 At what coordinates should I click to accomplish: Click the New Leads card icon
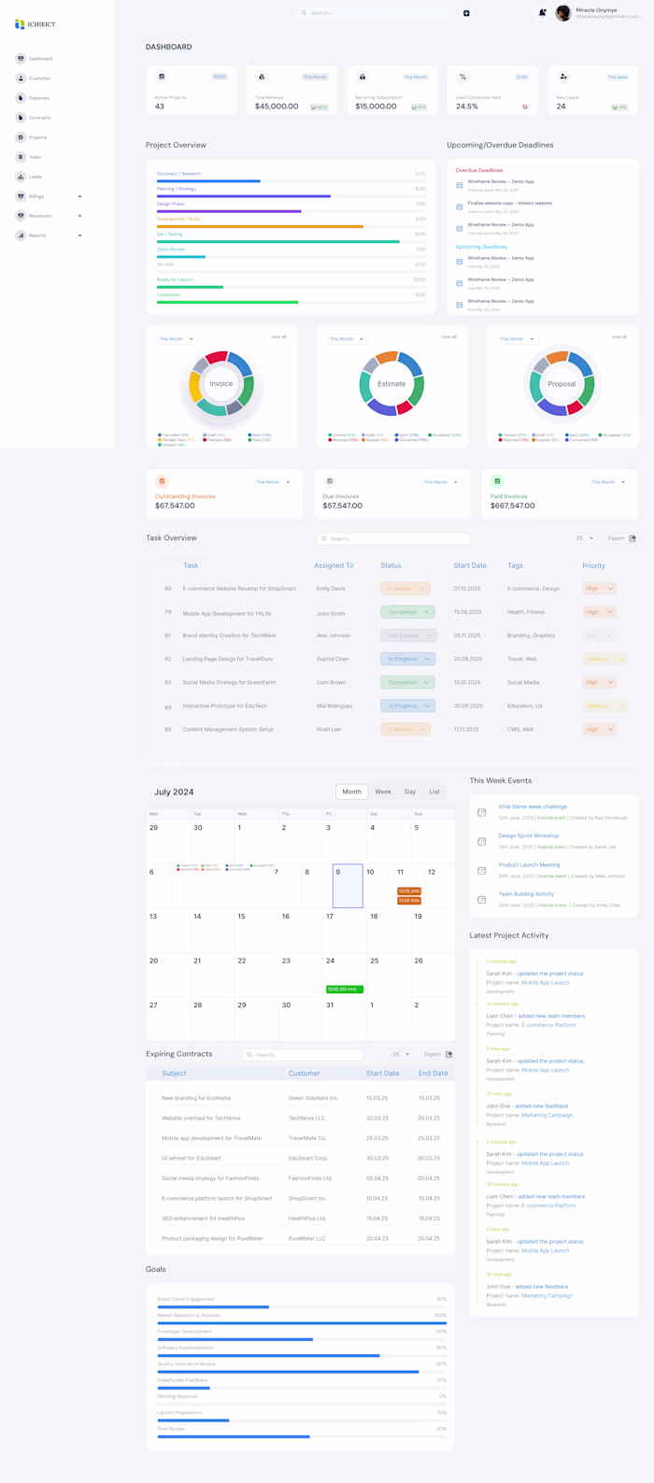click(x=563, y=77)
